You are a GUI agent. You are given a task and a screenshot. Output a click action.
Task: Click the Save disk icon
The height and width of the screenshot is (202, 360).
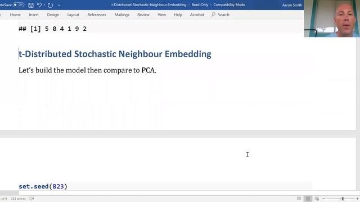31,5
